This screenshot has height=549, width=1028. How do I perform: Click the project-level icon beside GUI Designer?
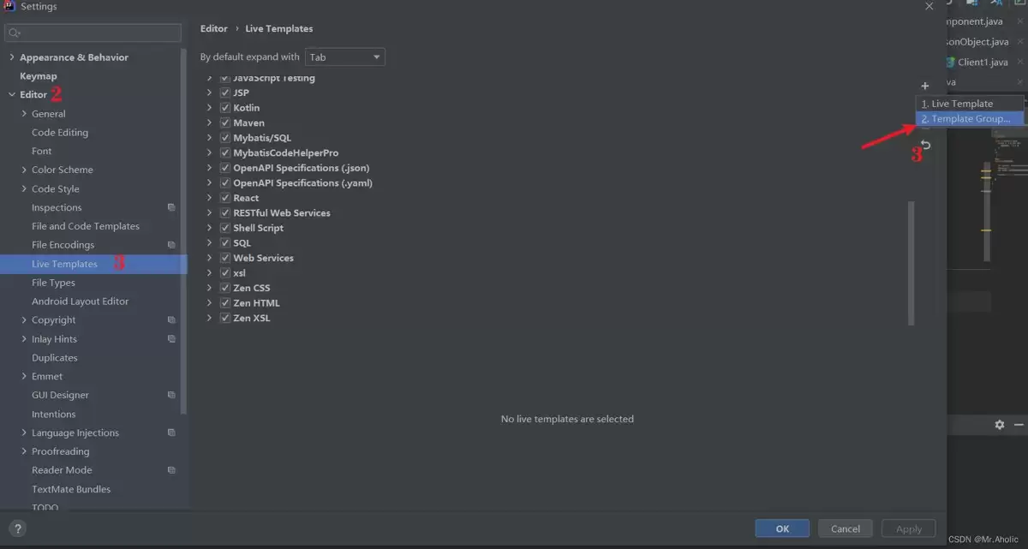coord(171,396)
